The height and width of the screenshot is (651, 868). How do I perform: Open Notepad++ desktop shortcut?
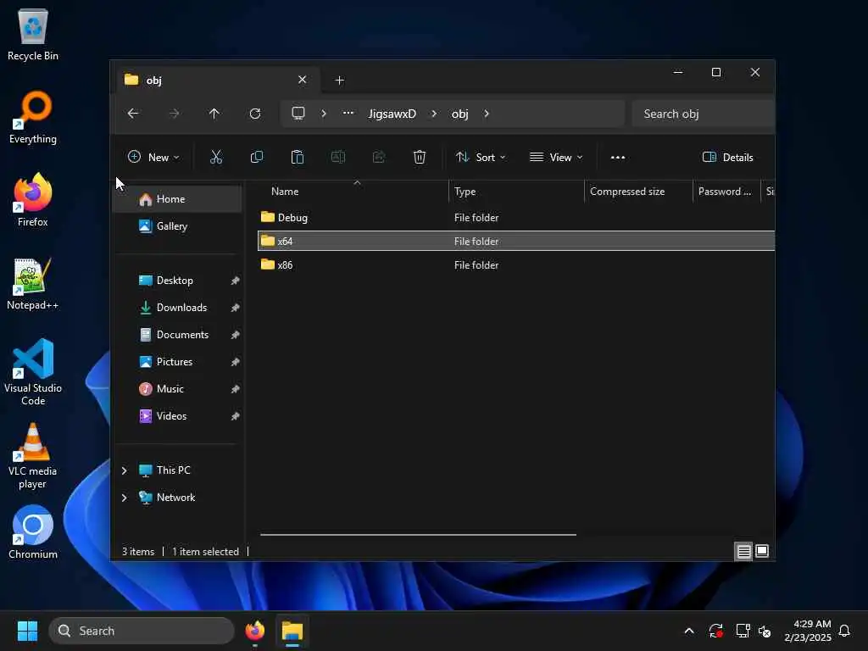pos(33,284)
